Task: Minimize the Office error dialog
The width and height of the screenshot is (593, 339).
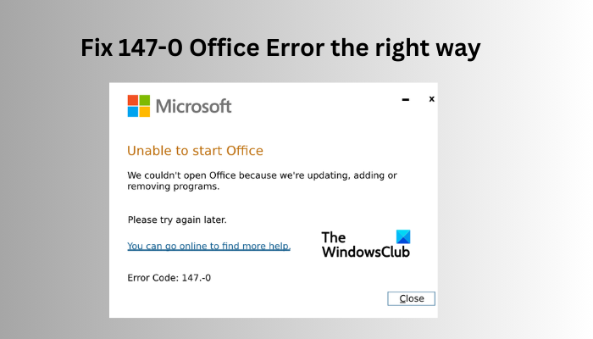Action: pyautogui.click(x=405, y=100)
